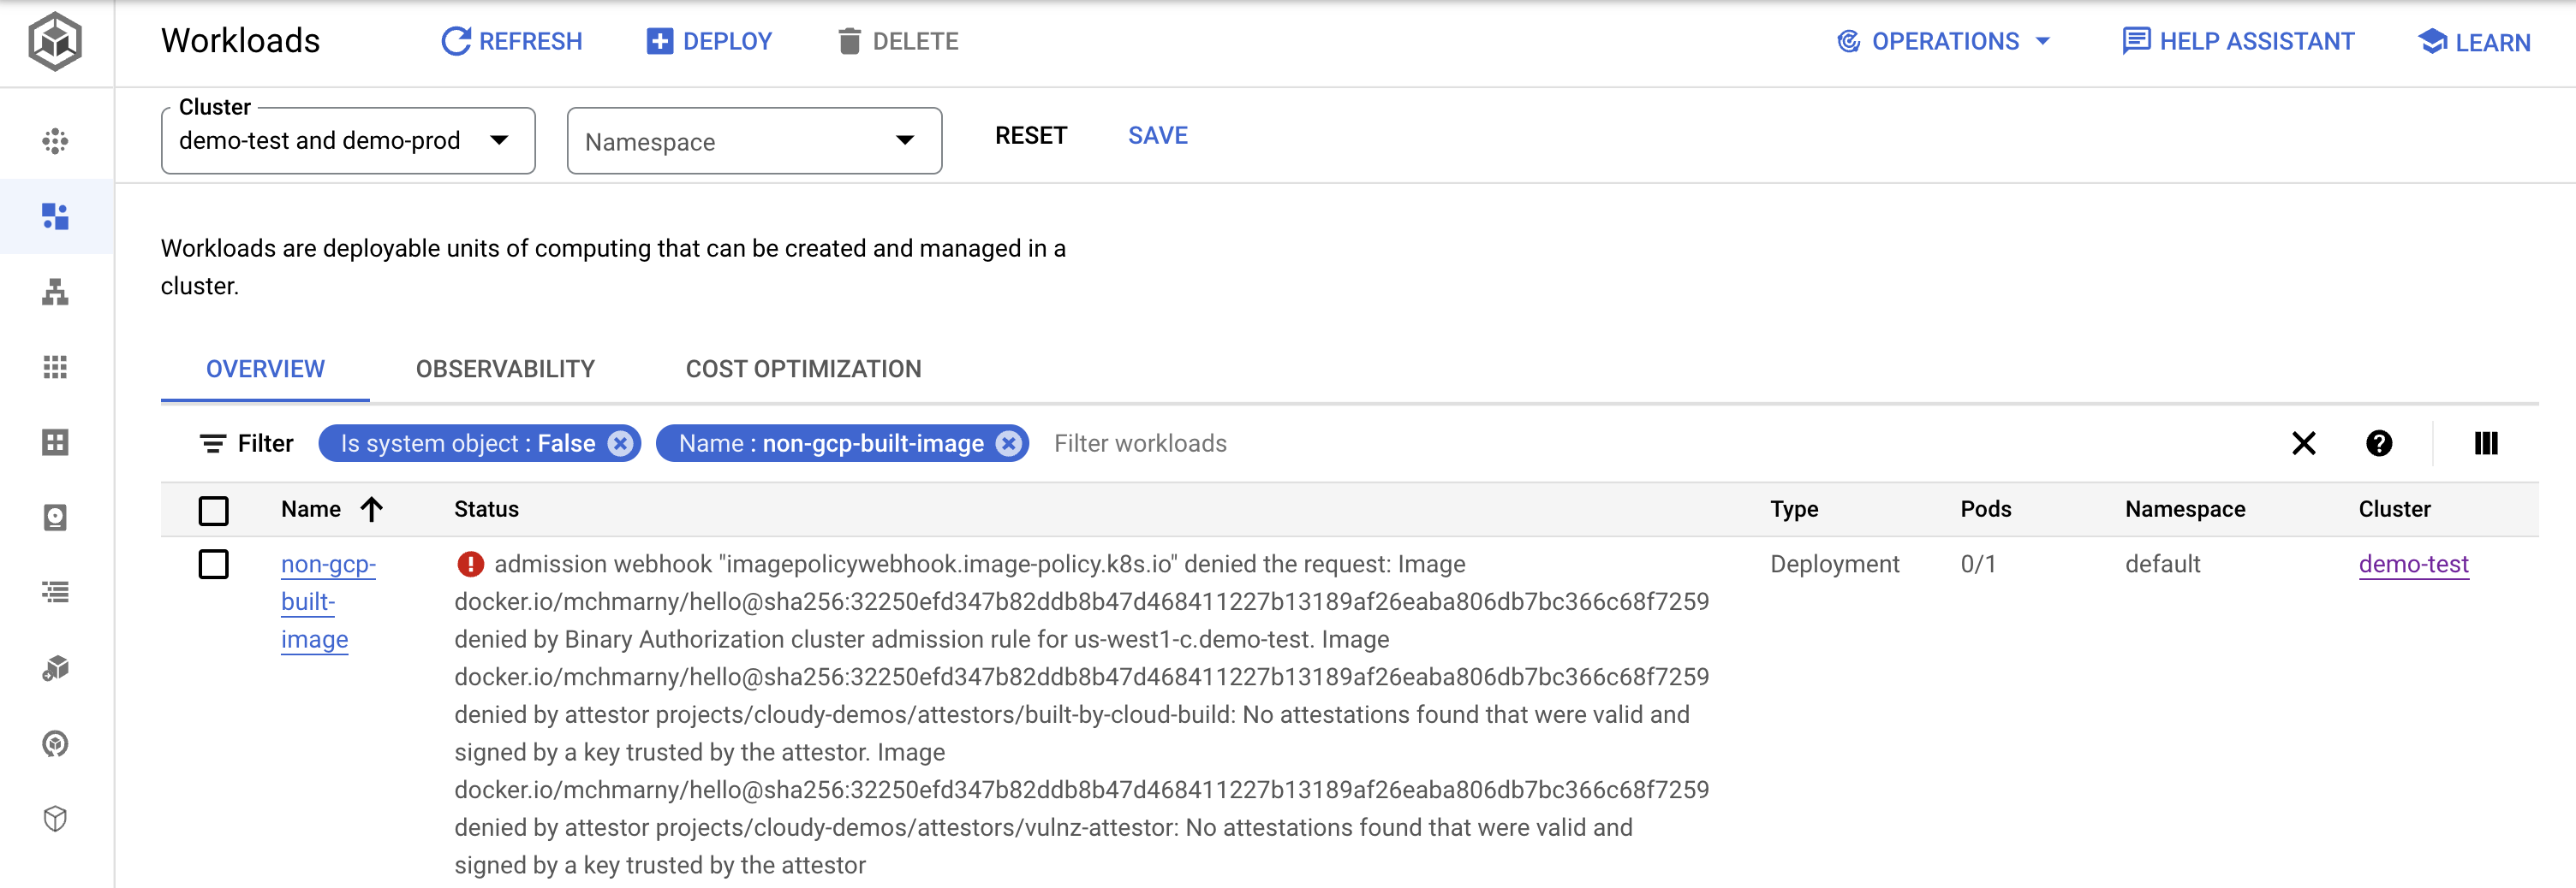Switch to the Cost Optimization tab
The image size is (2576, 888).
(x=803, y=370)
